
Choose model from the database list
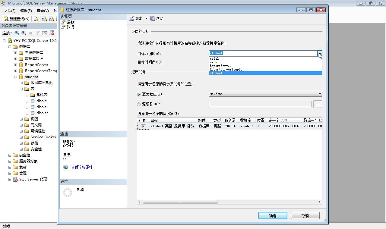click(266, 59)
